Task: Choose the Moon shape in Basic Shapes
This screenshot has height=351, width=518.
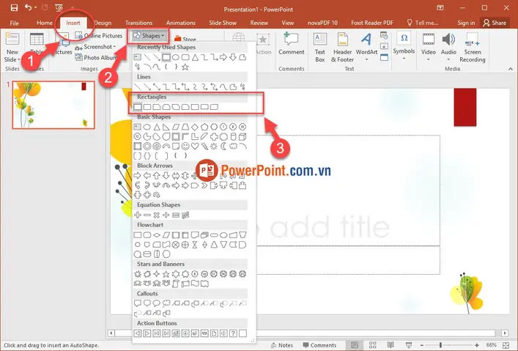Action: click(223, 146)
